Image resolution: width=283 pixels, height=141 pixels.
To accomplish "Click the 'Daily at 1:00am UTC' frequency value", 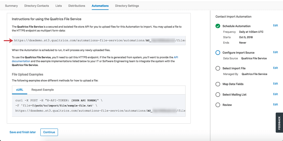I will (x=251, y=32).
